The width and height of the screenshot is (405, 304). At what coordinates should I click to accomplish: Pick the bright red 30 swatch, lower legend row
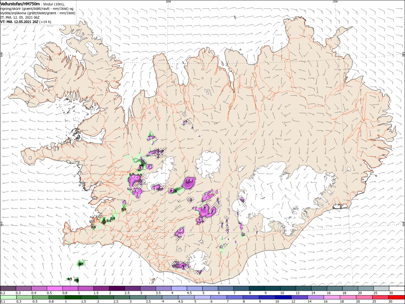pyautogui.click(x=397, y=297)
